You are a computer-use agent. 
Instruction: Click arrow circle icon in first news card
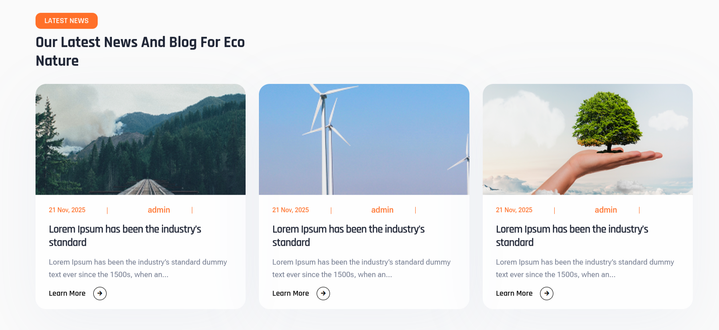(x=100, y=294)
